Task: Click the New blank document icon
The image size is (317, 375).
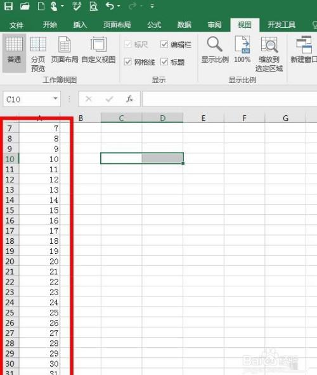Action: [41, 6]
